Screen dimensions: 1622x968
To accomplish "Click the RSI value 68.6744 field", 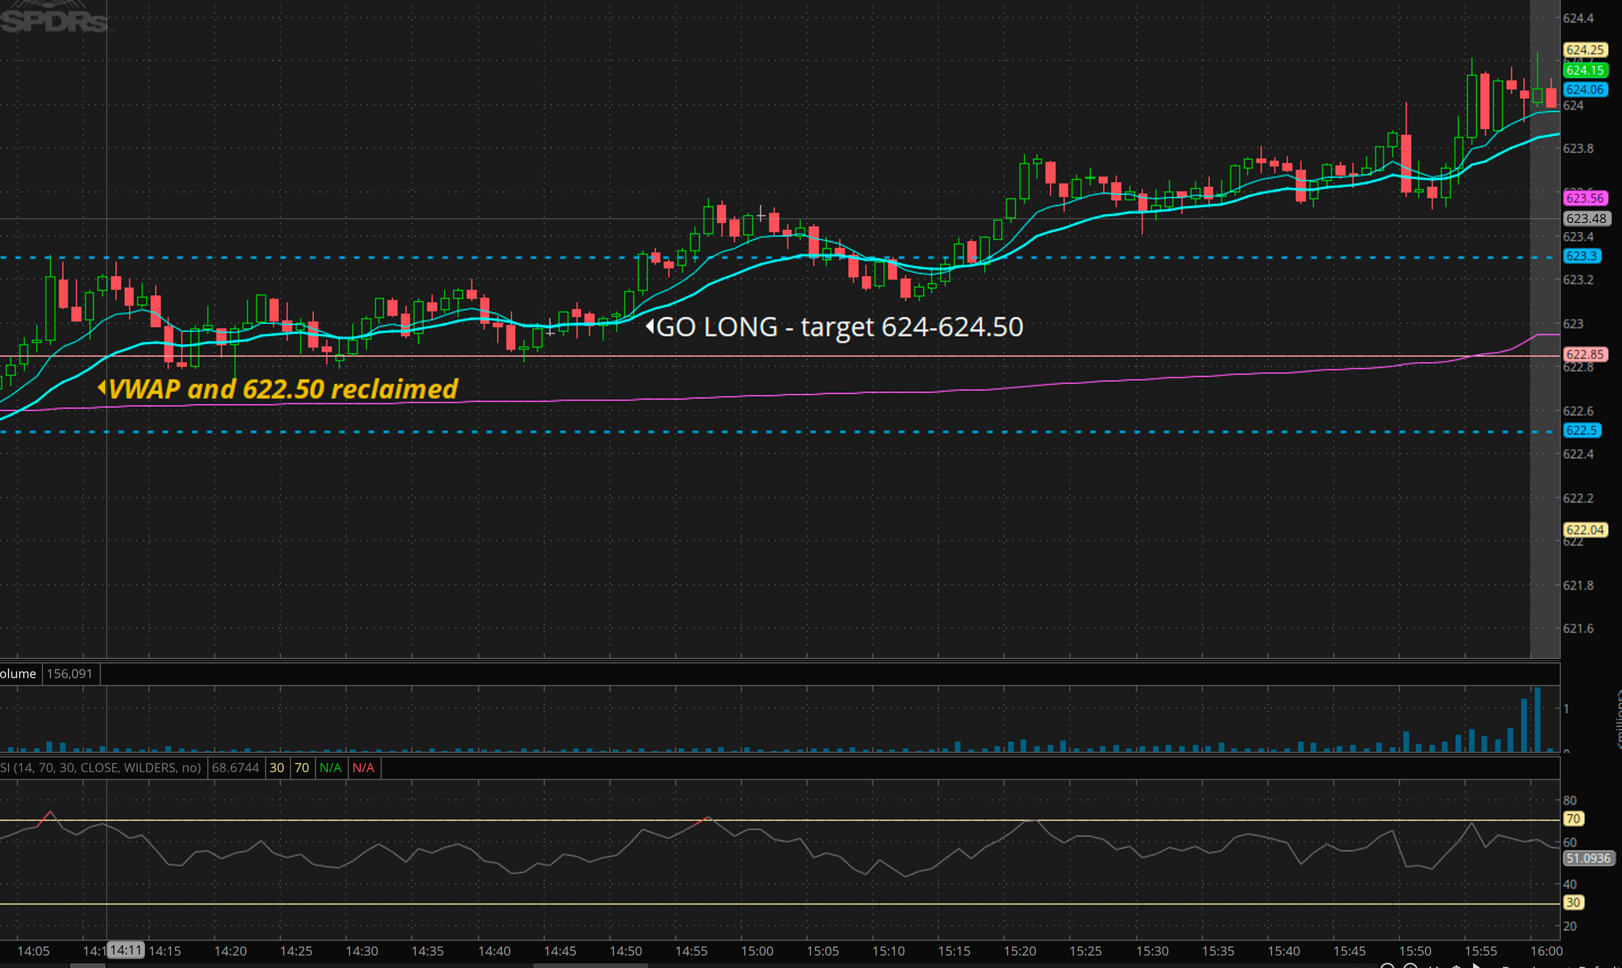I will (236, 768).
